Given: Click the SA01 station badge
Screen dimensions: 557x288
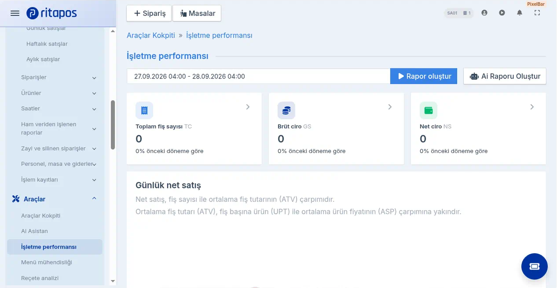Looking at the screenshot, I should [x=459, y=13].
